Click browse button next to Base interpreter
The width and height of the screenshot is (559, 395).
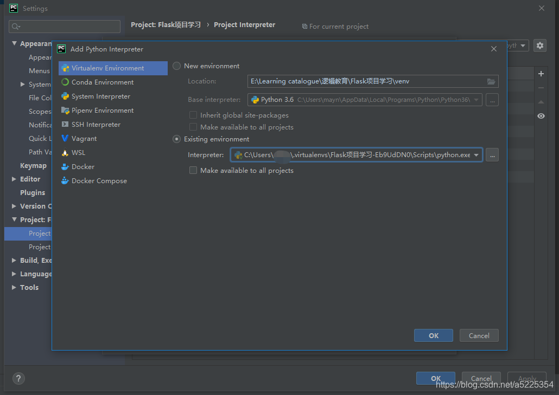pyautogui.click(x=492, y=100)
